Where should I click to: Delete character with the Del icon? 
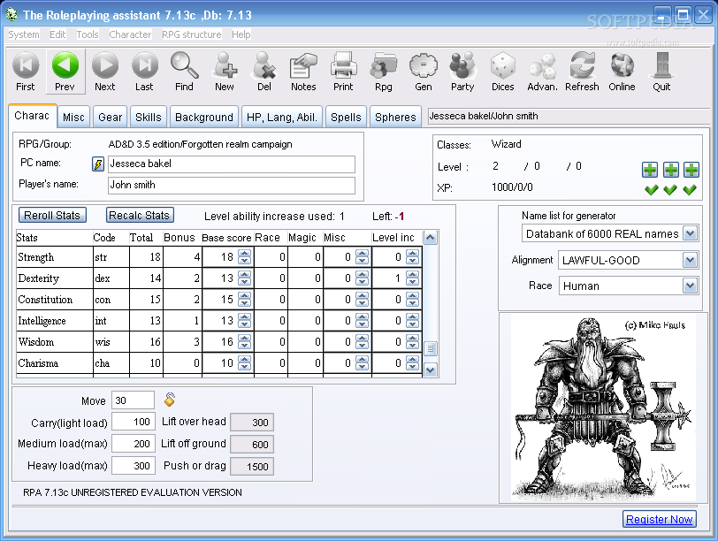[x=264, y=72]
